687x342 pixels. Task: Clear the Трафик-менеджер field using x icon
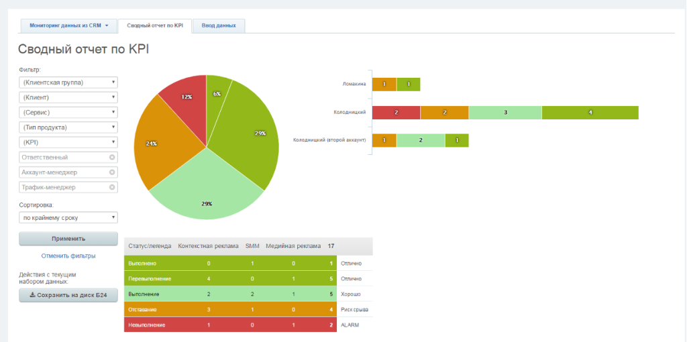(x=112, y=188)
